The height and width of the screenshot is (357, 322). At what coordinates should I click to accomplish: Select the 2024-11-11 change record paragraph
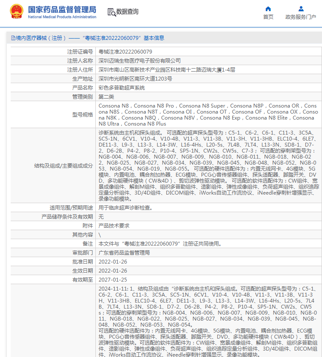click(208, 307)
